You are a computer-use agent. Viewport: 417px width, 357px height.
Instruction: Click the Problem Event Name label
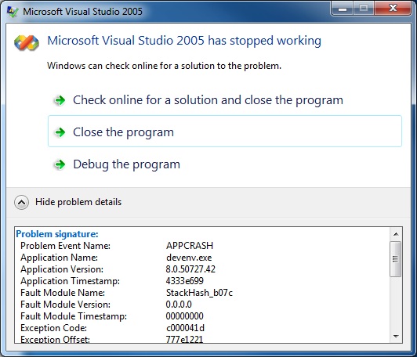[x=65, y=246]
